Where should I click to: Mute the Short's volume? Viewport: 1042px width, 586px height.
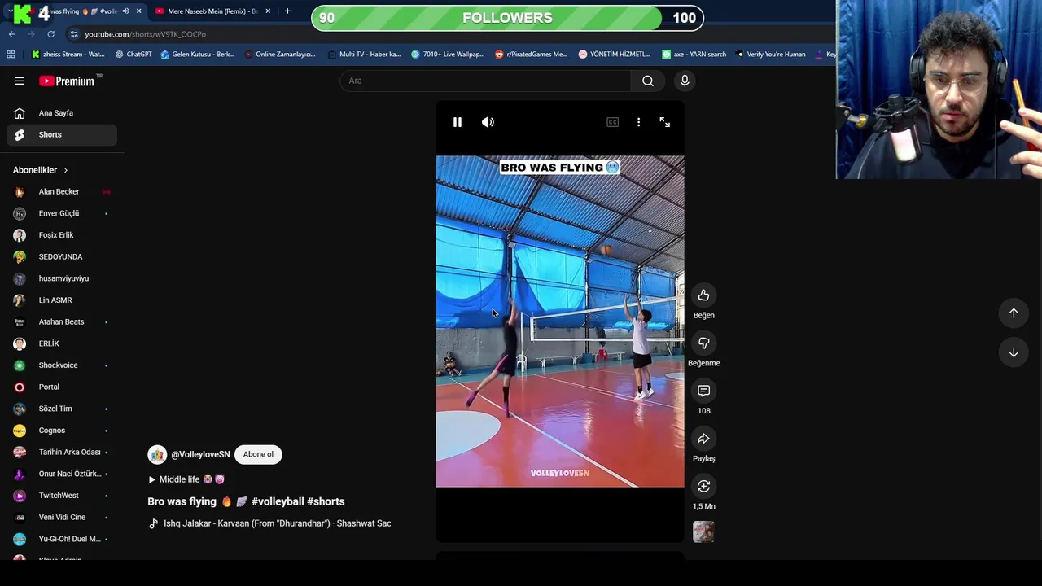(x=488, y=122)
